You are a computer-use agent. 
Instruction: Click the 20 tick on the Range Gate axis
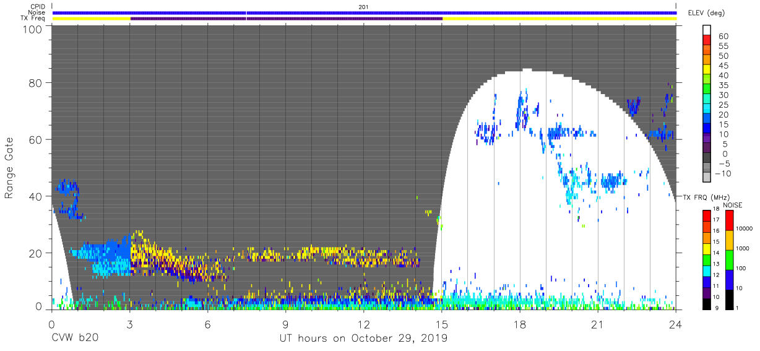pyautogui.click(x=36, y=253)
